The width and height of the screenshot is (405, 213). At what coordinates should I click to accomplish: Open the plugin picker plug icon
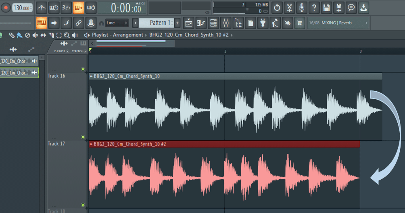coord(263,23)
